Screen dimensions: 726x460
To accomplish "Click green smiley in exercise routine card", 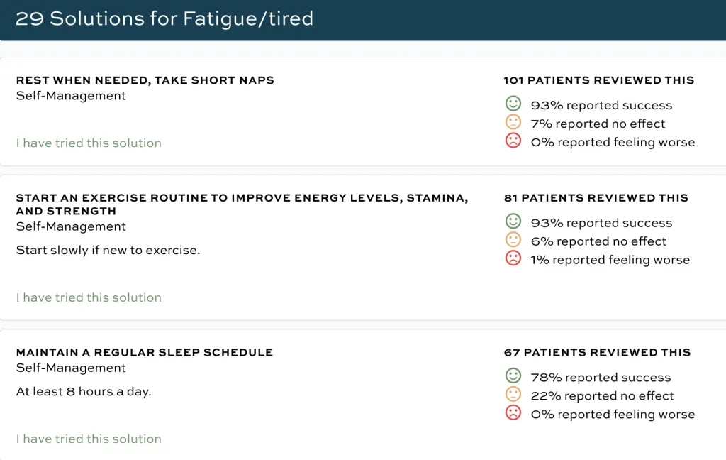I will 513,222.
